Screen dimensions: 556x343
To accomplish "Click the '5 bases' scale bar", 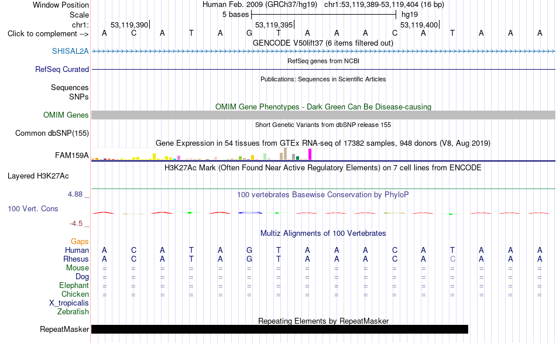I will click(324, 15).
